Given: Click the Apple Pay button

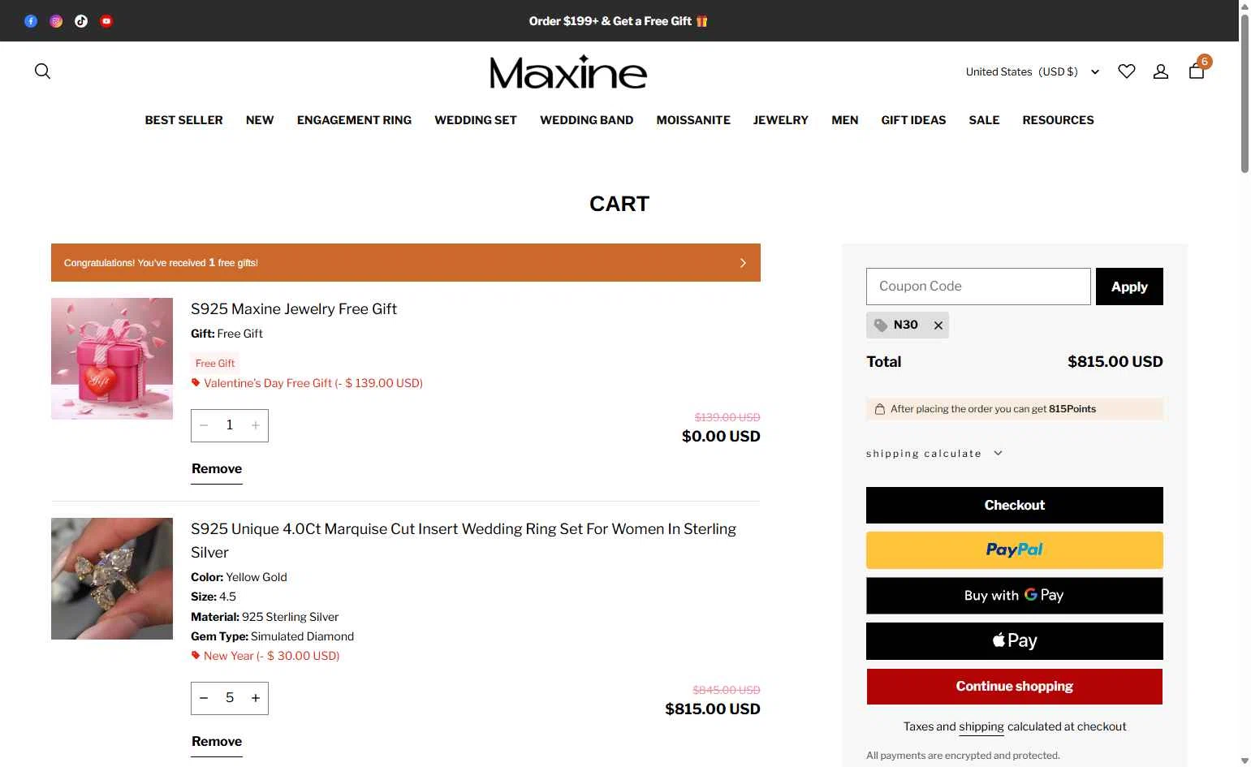Looking at the screenshot, I should click(x=1015, y=641).
